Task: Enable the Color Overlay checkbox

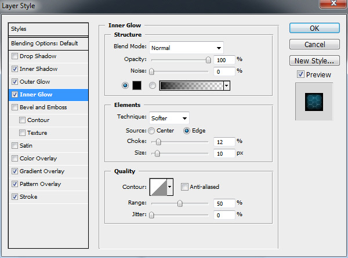Action: tap(14, 159)
